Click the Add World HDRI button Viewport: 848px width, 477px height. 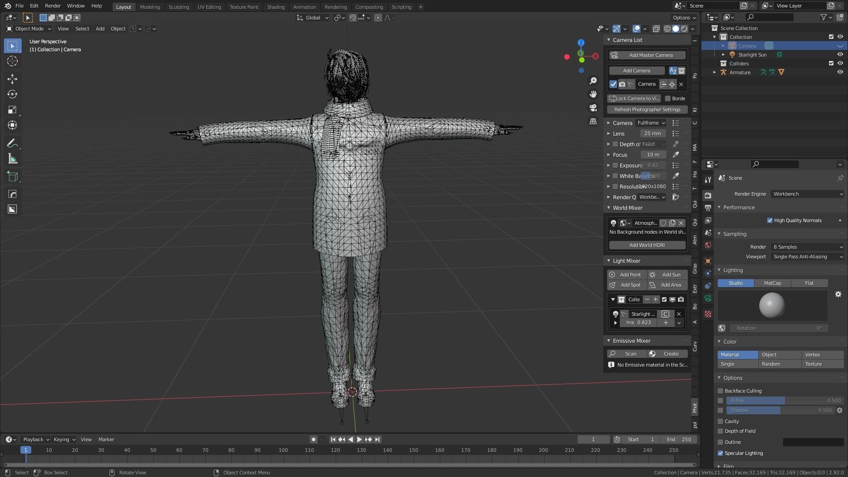point(647,245)
